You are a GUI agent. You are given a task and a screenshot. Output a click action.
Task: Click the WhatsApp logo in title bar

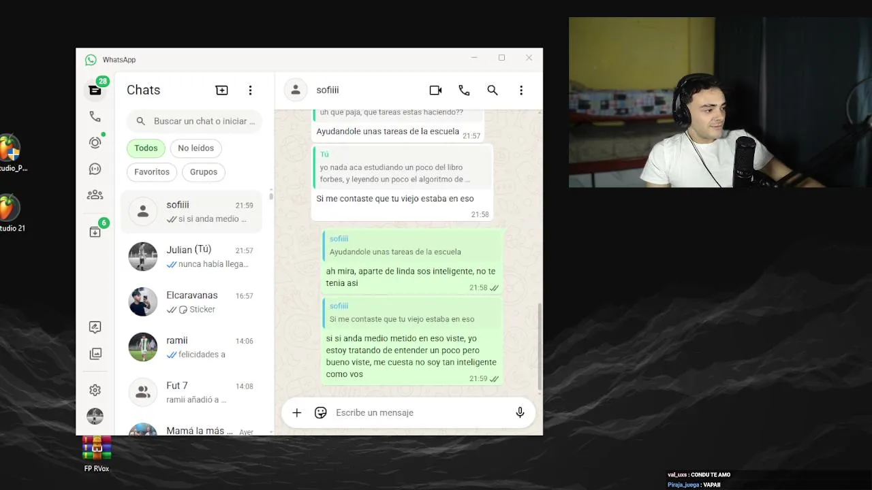91,60
